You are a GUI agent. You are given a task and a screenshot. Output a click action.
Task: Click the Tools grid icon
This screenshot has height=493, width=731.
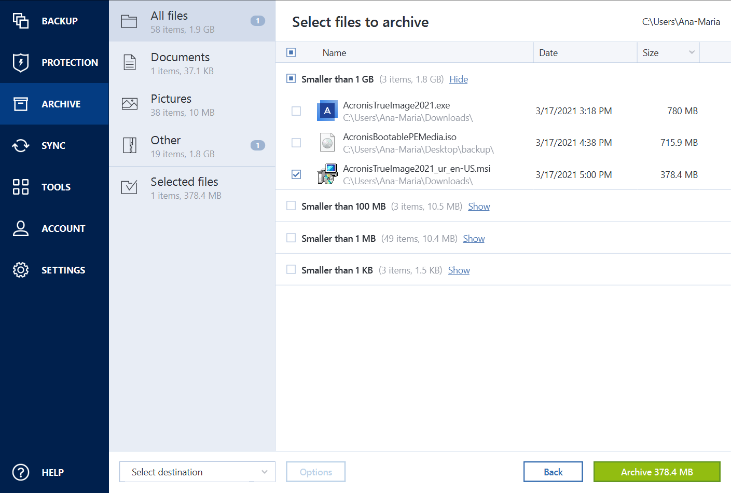pyautogui.click(x=21, y=187)
